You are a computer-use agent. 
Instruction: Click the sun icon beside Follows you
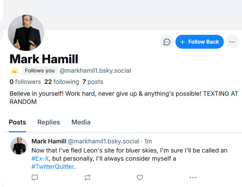(x=14, y=71)
